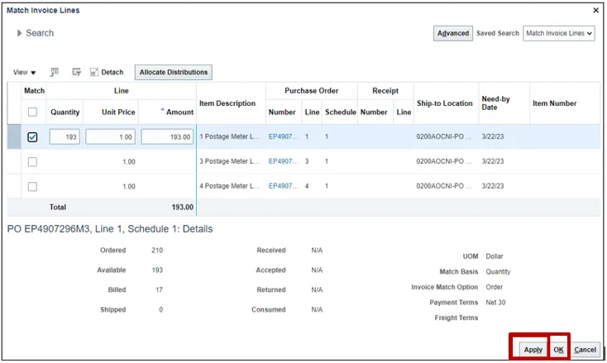The image size is (607, 363).
Task: Expand the Search section
Action: (x=20, y=33)
